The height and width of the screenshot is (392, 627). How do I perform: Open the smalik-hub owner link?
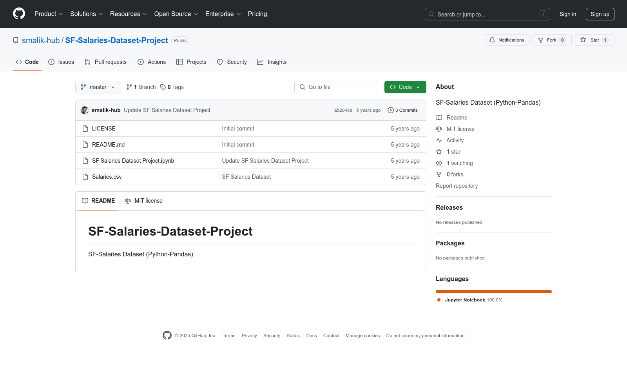[x=41, y=40]
